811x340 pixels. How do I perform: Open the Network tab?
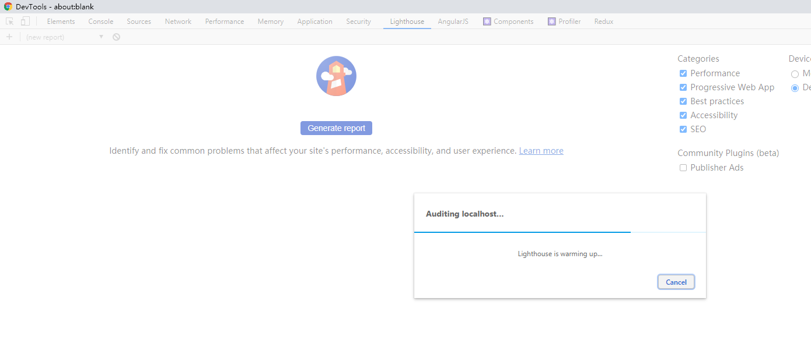pyautogui.click(x=178, y=22)
